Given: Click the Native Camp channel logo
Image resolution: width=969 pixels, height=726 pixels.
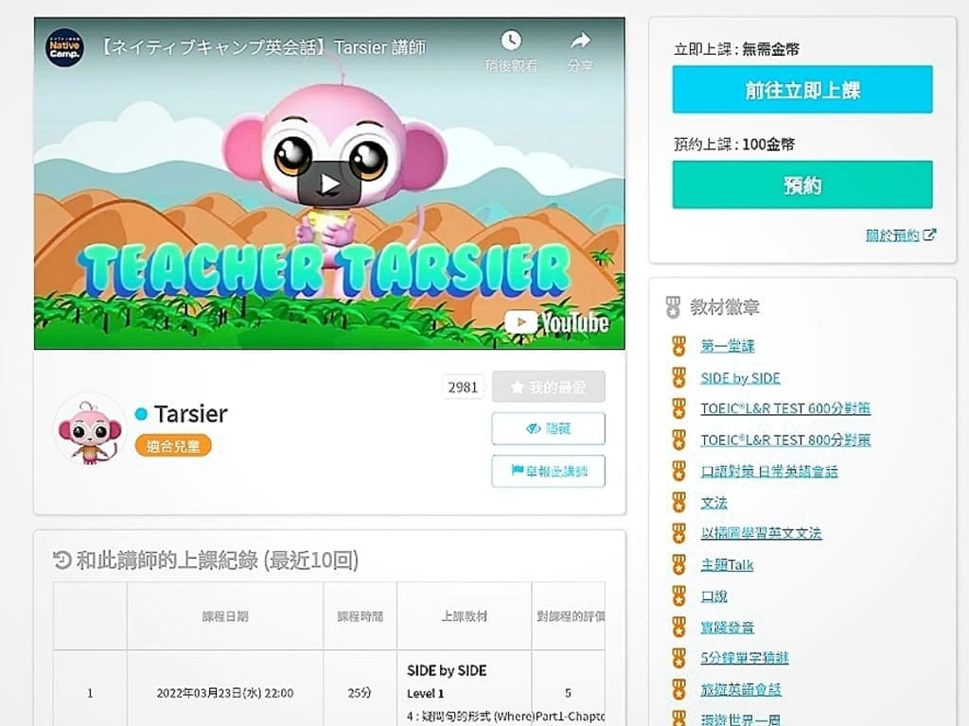Looking at the screenshot, I should click(64, 47).
